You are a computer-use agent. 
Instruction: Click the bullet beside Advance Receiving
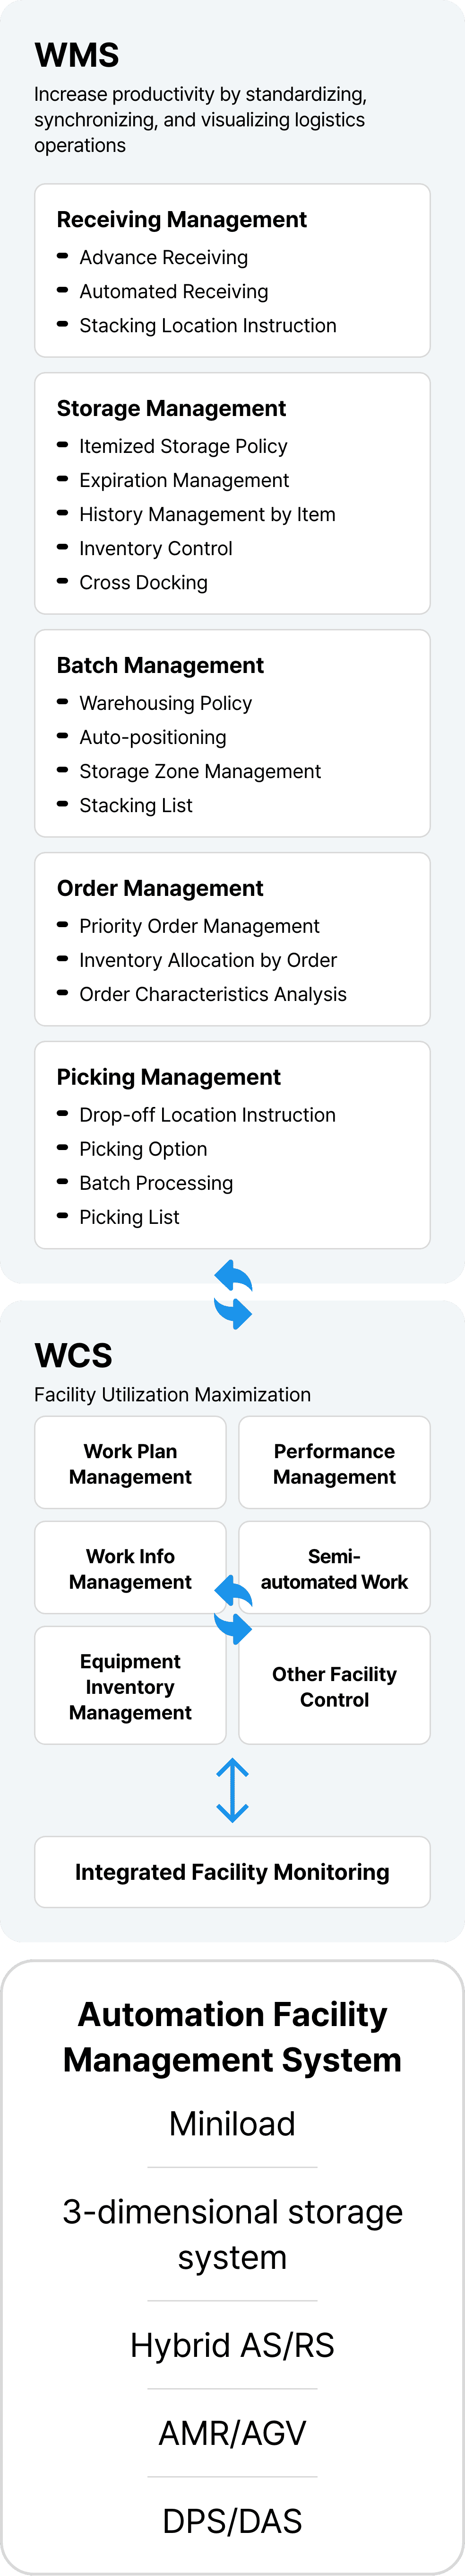pyautogui.click(x=63, y=257)
